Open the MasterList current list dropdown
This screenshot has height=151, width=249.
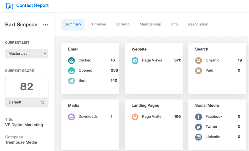[x=27, y=54]
